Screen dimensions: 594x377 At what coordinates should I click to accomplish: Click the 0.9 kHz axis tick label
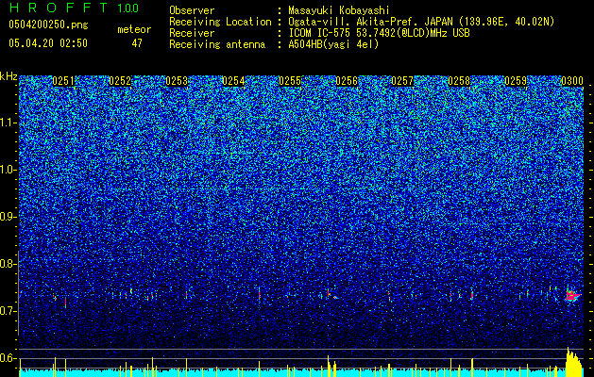click(x=8, y=217)
